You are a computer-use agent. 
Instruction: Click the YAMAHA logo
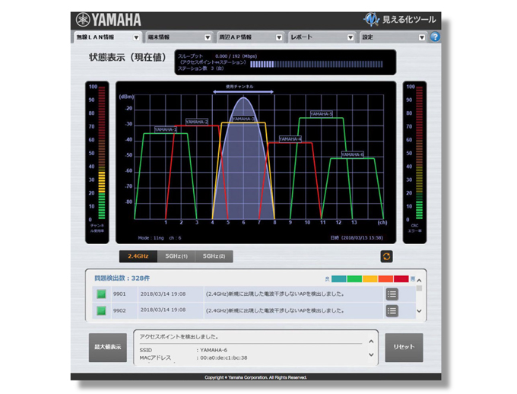(x=109, y=20)
